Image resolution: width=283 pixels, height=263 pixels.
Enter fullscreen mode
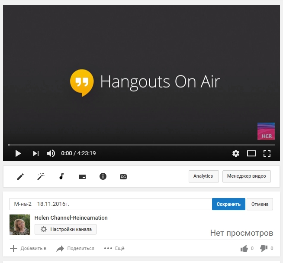[267, 153]
